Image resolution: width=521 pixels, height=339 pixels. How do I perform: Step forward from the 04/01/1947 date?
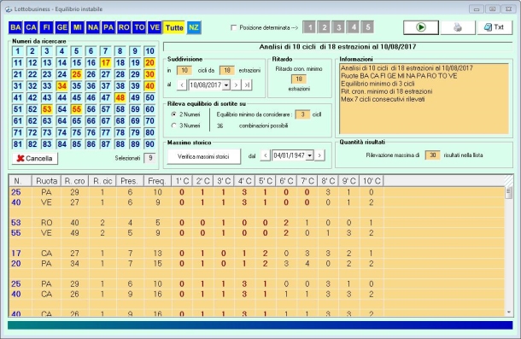pyautogui.click(x=319, y=155)
